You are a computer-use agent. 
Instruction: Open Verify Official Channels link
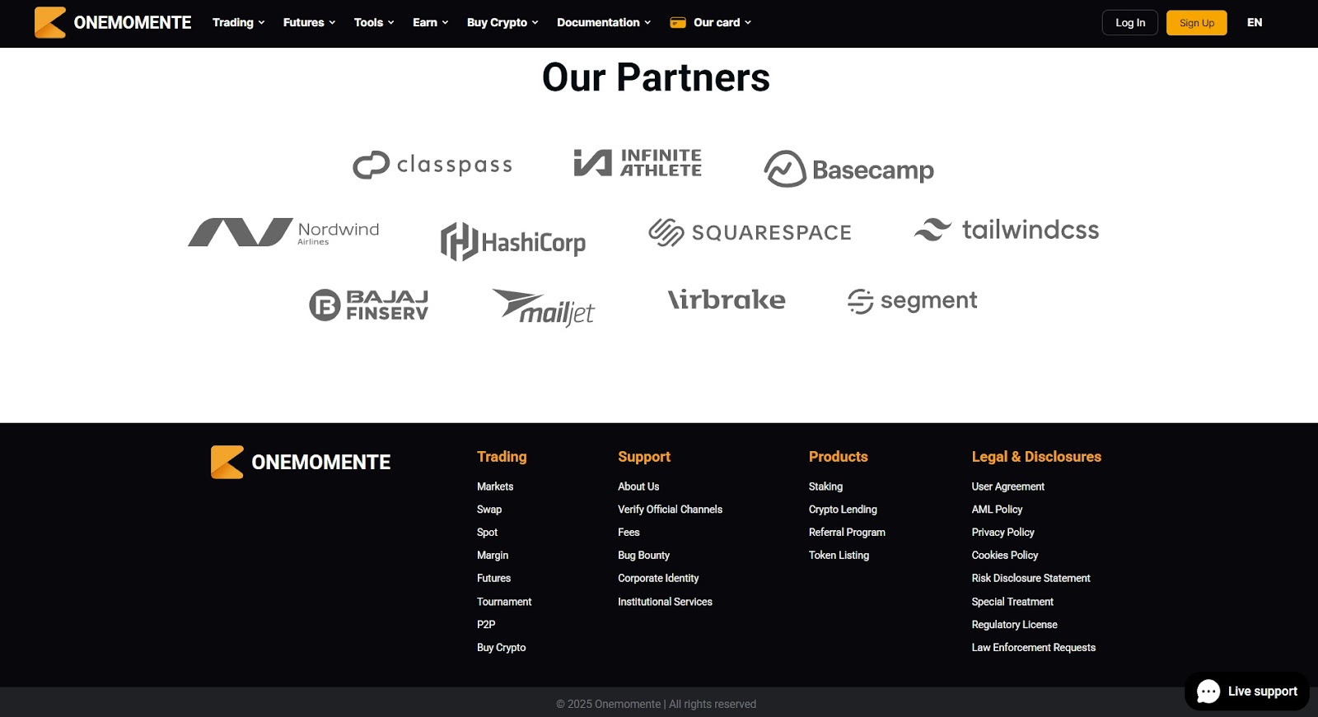click(x=671, y=510)
